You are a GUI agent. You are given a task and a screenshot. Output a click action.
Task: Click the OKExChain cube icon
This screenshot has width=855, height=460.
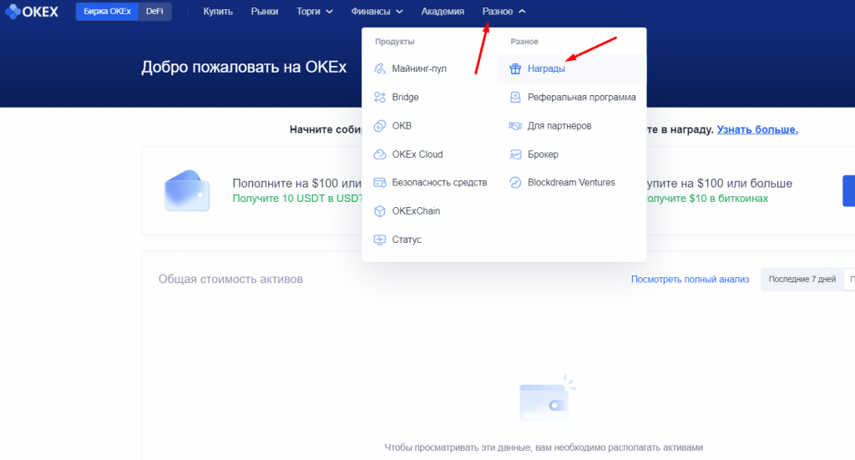click(380, 211)
